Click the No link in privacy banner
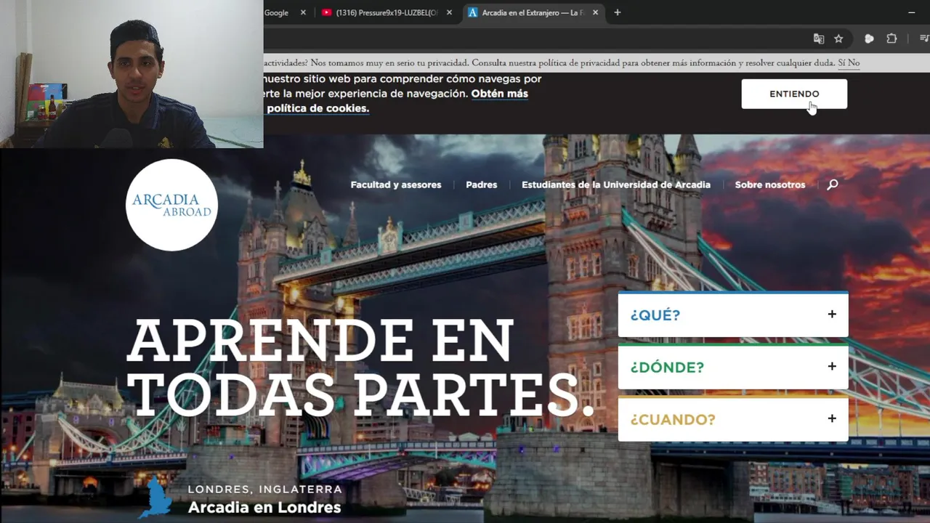930x523 pixels. [x=854, y=63]
